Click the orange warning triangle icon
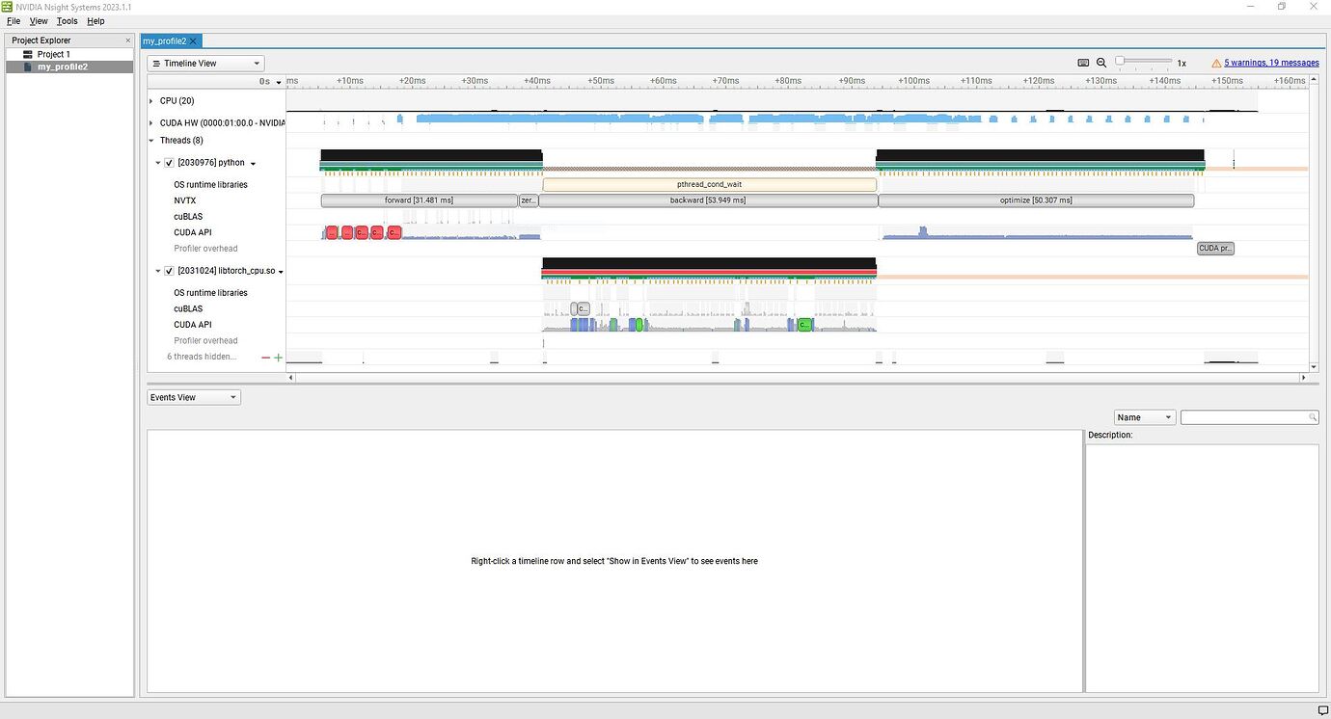Screen dimensions: 1331x719 [1216, 63]
